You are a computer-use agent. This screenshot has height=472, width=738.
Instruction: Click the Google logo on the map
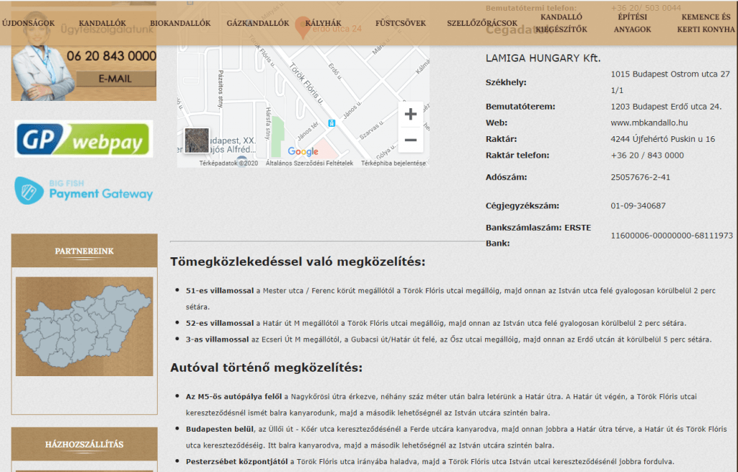coord(303,151)
